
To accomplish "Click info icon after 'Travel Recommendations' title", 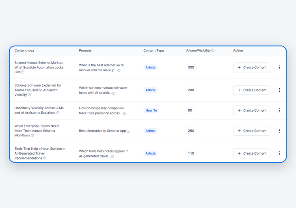I will click(45, 158).
